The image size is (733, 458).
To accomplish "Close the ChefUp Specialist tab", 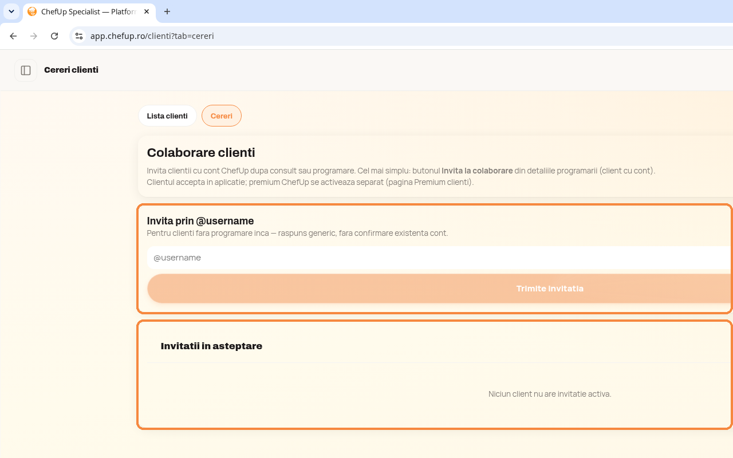I will (147, 11).
